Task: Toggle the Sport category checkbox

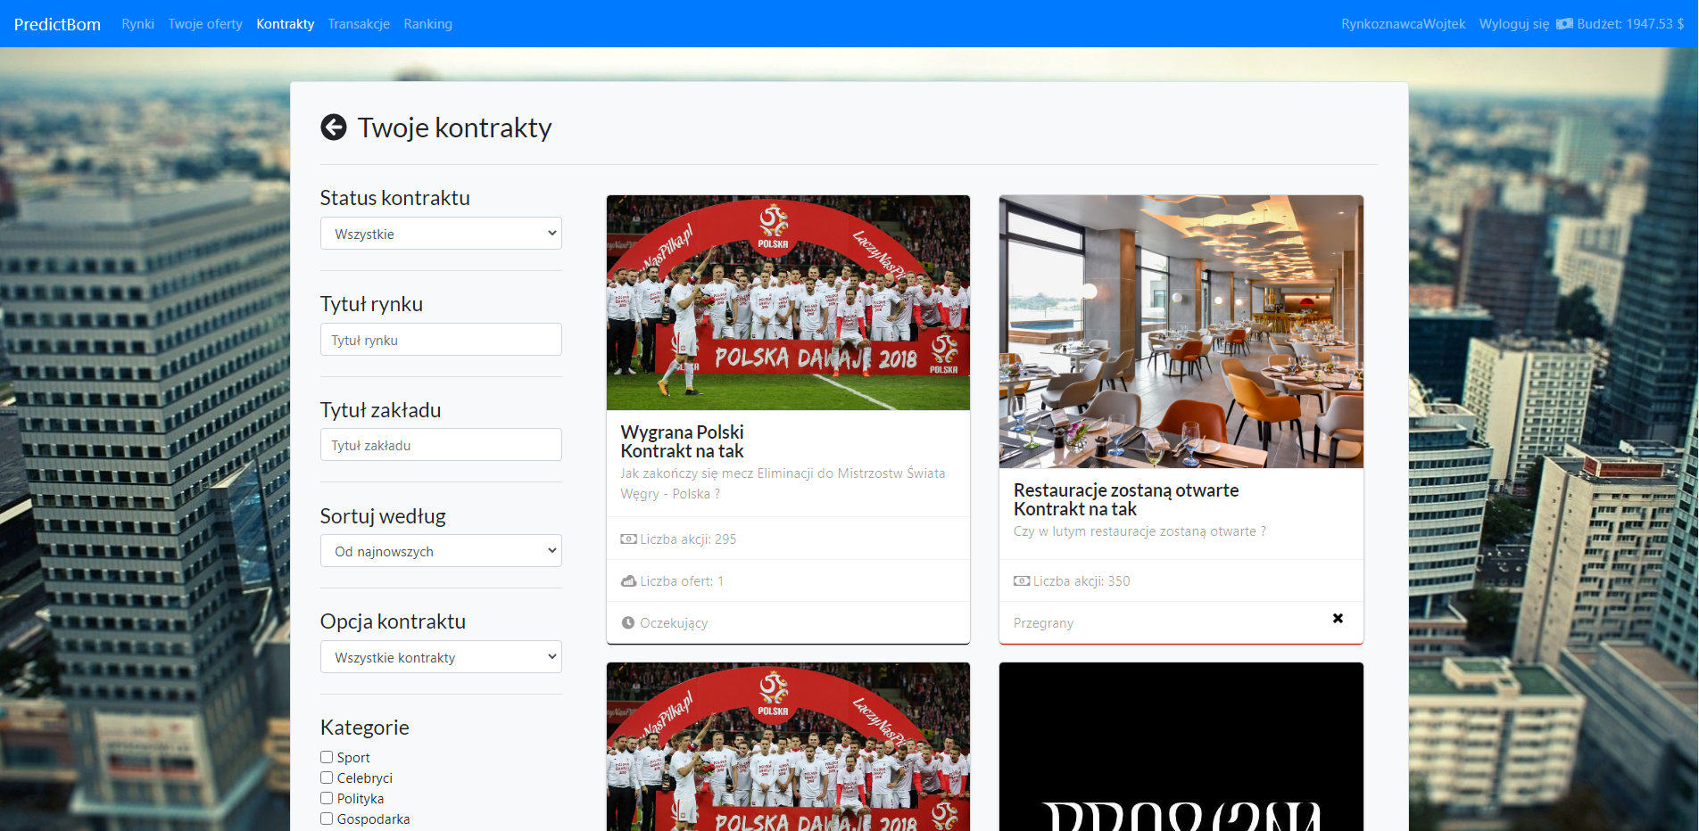Action: 327,757
